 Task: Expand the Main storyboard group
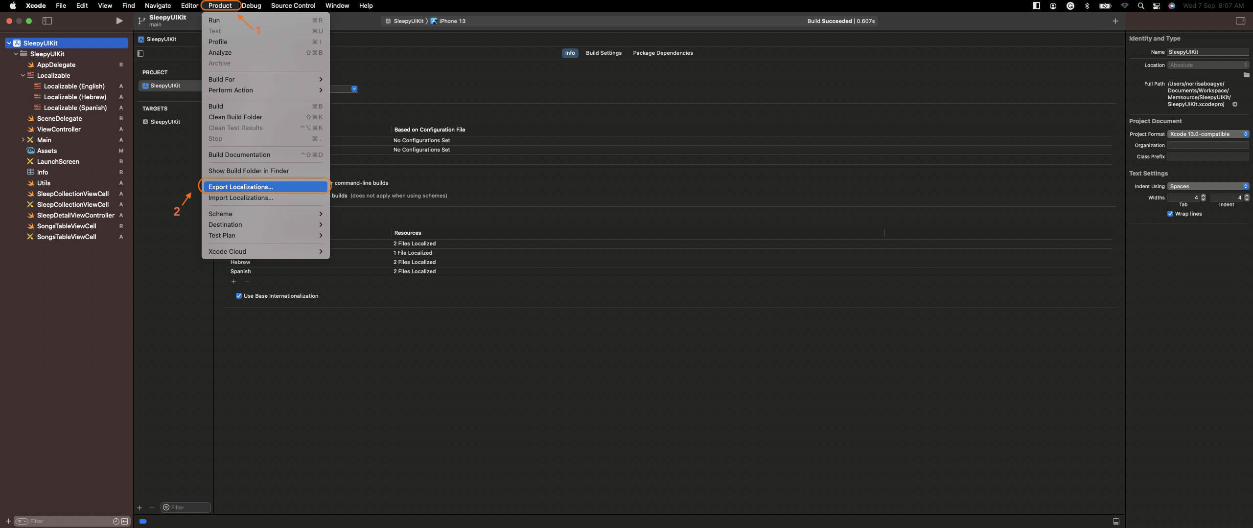click(x=23, y=140)
